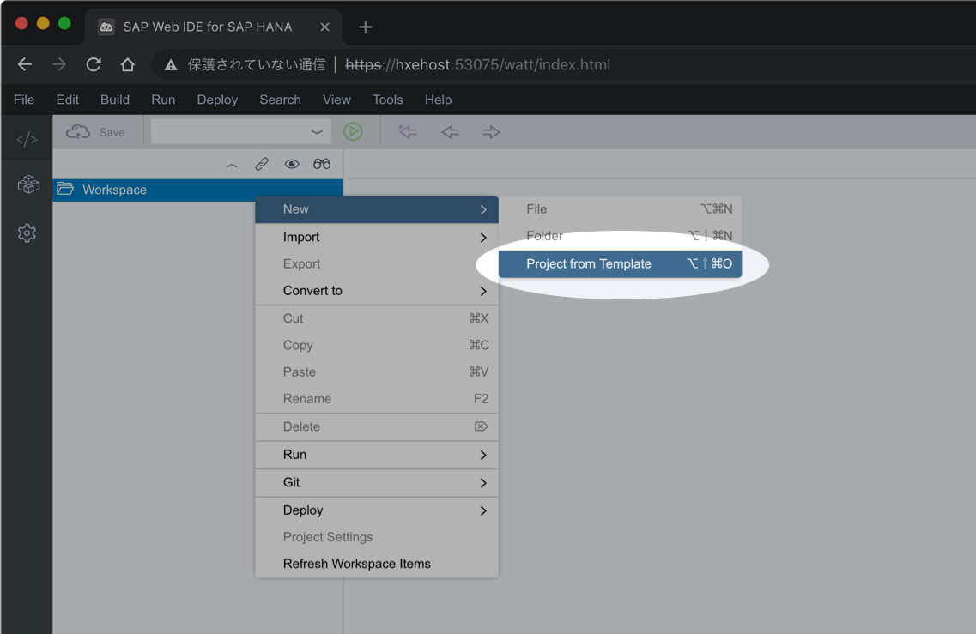Toggle the eye preview icon
The height and width of the screenshot is (634, 976).
tap(292, 163)
